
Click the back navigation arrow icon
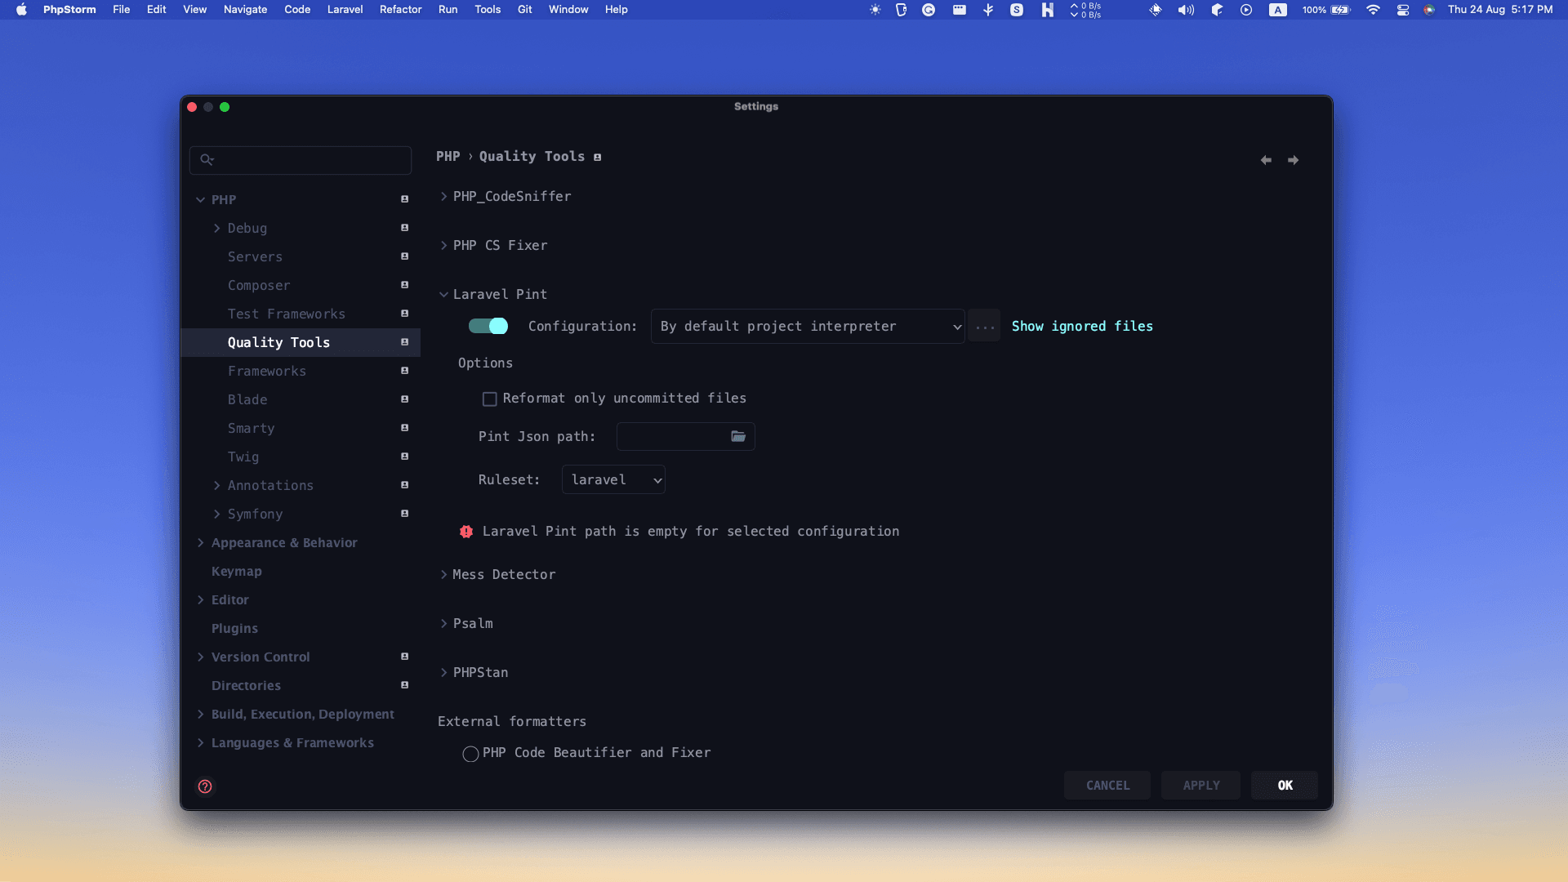1266,160
